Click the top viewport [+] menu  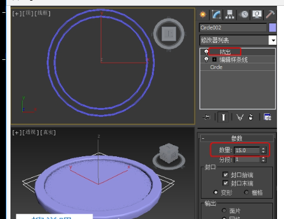point(17,13)
